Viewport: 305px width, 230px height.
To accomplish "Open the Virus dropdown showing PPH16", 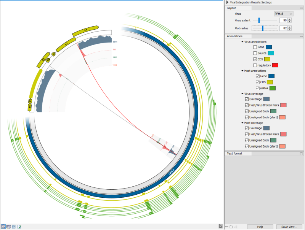I will click(x=283, y=14).
